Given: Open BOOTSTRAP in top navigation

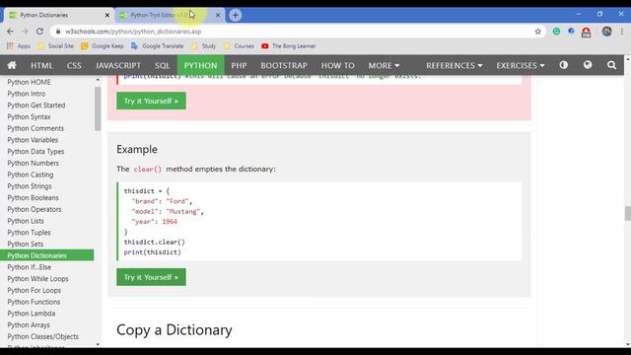Looking at the screenshot, I should (284, 65).
